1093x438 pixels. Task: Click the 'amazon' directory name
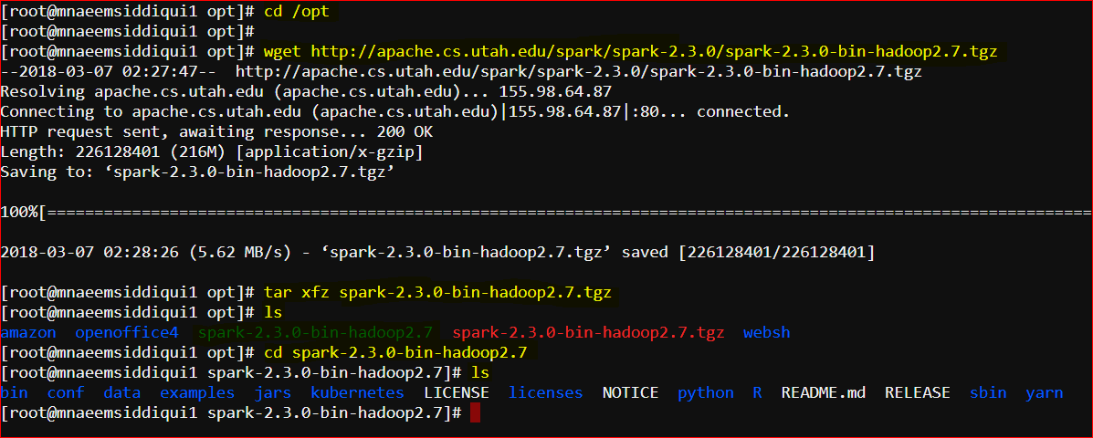pos(28,332)
